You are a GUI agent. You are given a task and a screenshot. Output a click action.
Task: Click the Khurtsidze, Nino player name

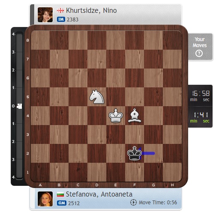[x=91, y=11]
